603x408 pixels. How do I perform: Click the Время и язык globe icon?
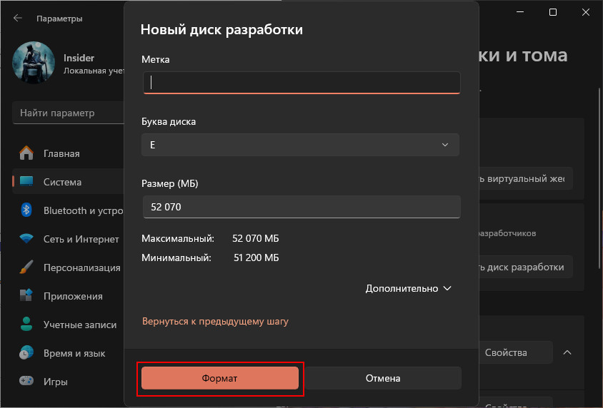pos(26,353)
